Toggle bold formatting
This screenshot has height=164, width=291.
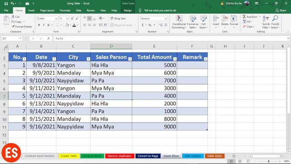coord(39,25)
